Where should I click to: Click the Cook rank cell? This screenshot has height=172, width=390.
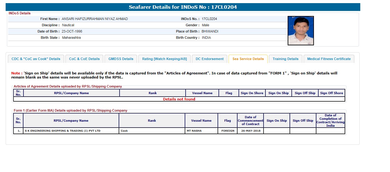point(124,131)
